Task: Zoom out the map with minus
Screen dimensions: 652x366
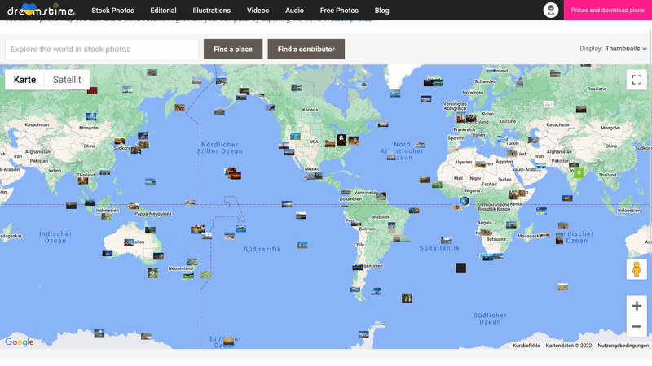Action: (637, 327)
